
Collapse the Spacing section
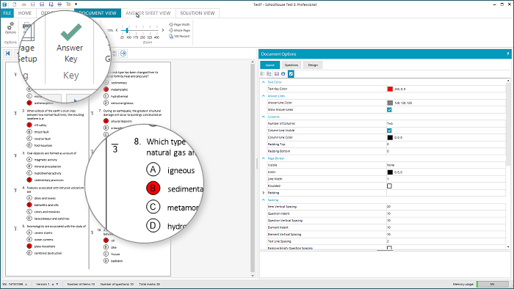click(x=263, y=200)
